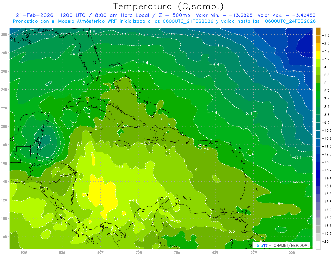Click the title 'Temperatura (C,somb.)'
This screenshot has width=331, height=256.
[168, 7]
